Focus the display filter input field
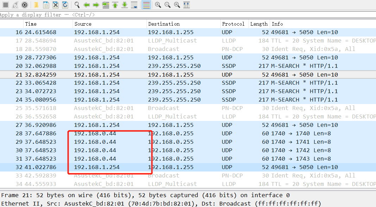 pos(188,15)
